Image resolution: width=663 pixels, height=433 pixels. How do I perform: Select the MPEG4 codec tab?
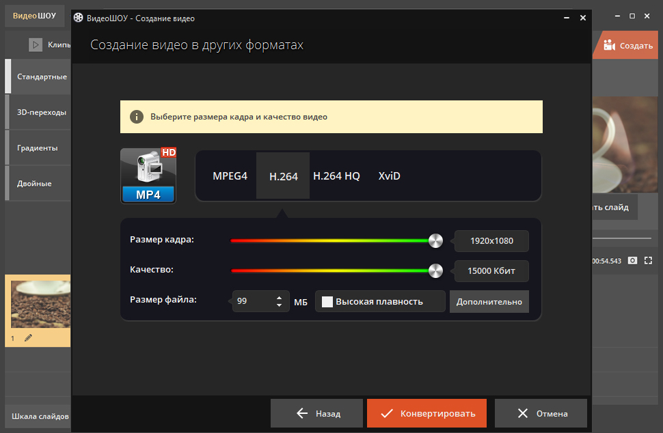click(230, 176)
